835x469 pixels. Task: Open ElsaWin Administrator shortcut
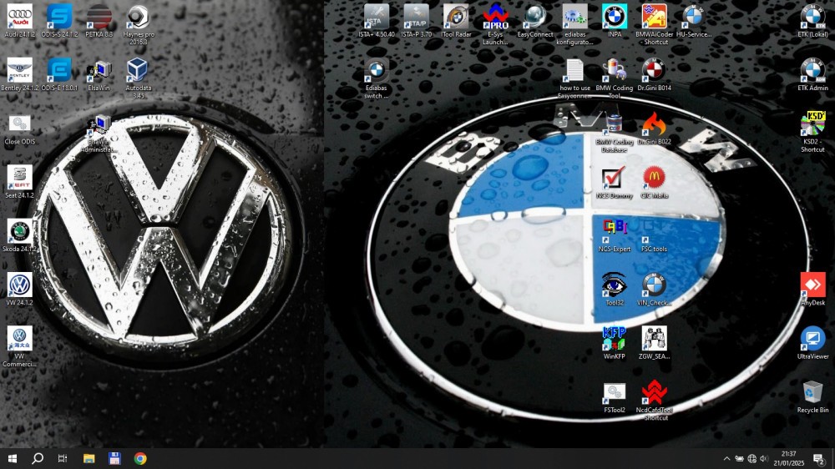(99, 134)
